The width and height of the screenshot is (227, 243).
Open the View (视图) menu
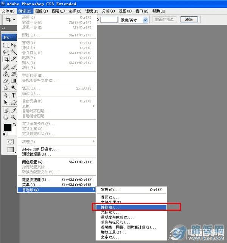[x=125, y=11]
